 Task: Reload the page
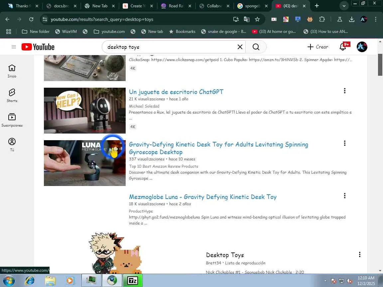pyautogui.click(x=31, y=19)
